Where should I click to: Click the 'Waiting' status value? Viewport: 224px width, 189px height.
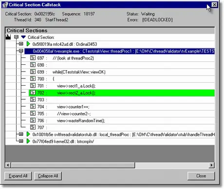click(148, 14)
